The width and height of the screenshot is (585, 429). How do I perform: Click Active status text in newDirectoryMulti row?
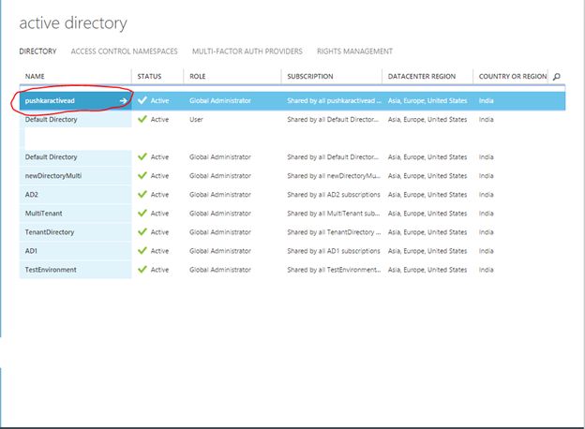pyautogui.click(x=159, y=176)
